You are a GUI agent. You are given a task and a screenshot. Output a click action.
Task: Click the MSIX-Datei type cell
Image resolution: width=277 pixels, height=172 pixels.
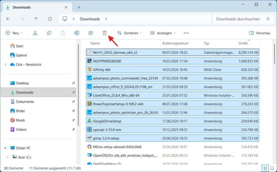coord(212,69)
